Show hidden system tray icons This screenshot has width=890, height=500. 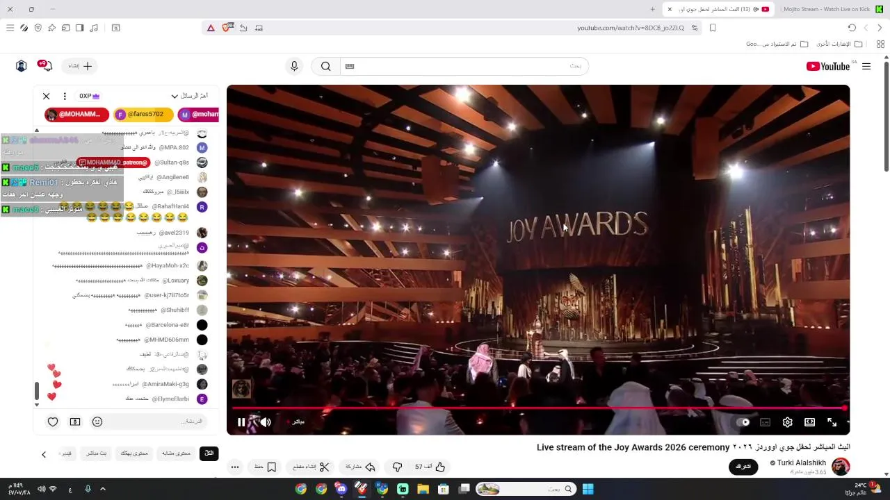coord(103,489)
